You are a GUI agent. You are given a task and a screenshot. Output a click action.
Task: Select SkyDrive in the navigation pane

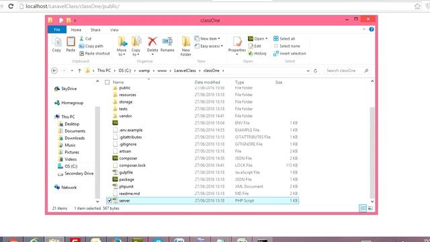pos(66,89)
